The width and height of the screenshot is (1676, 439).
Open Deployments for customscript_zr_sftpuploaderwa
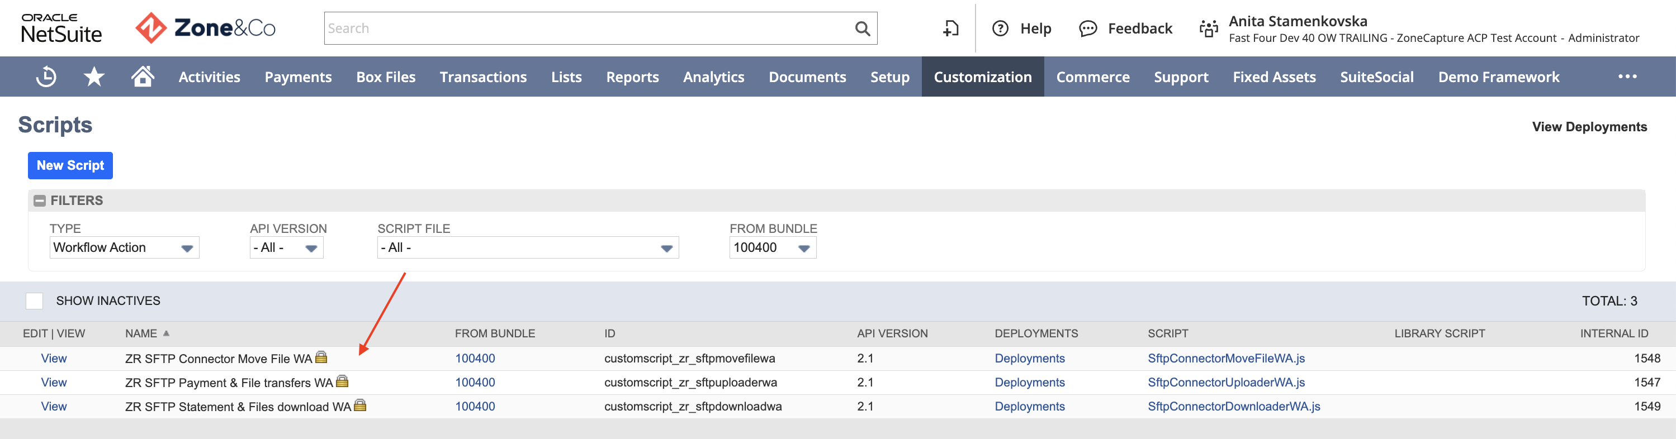pos(1030,383)
